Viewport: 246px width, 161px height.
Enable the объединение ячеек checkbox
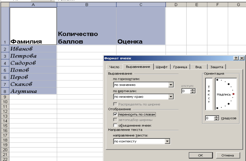[116, 125]
